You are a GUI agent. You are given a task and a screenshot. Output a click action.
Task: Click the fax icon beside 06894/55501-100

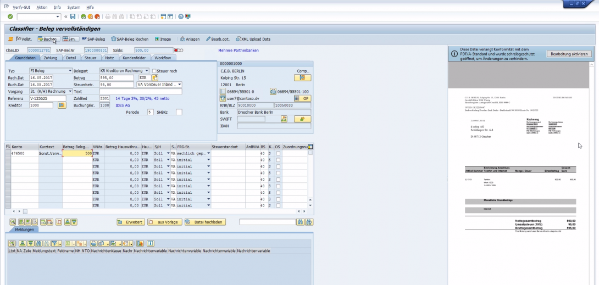click(273, 92)
